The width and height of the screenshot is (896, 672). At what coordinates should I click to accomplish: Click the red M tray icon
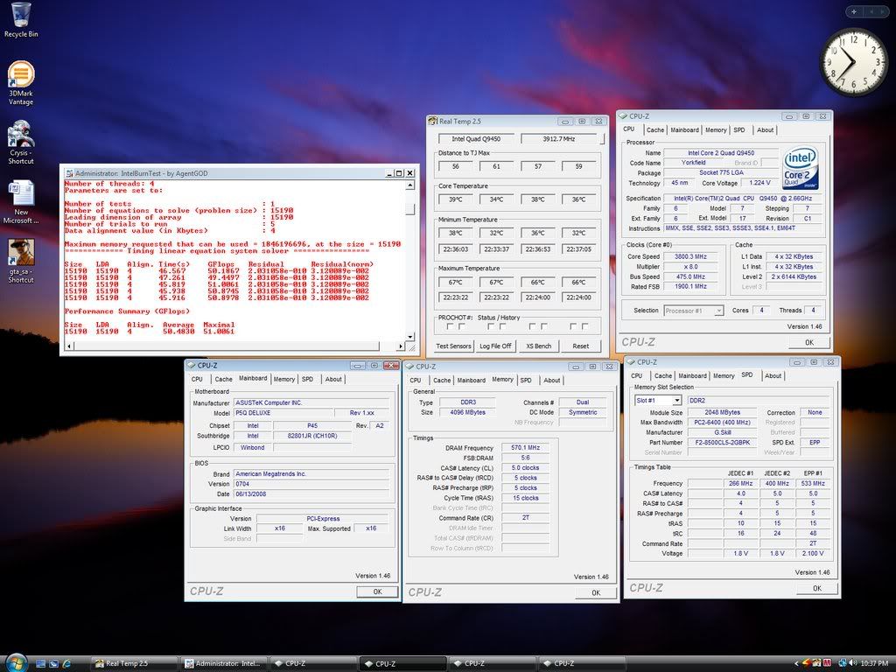827,663
